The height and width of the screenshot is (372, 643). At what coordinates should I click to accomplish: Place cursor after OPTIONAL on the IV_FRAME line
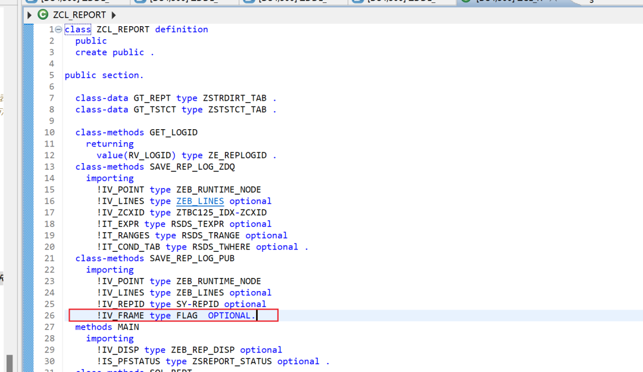256,315
